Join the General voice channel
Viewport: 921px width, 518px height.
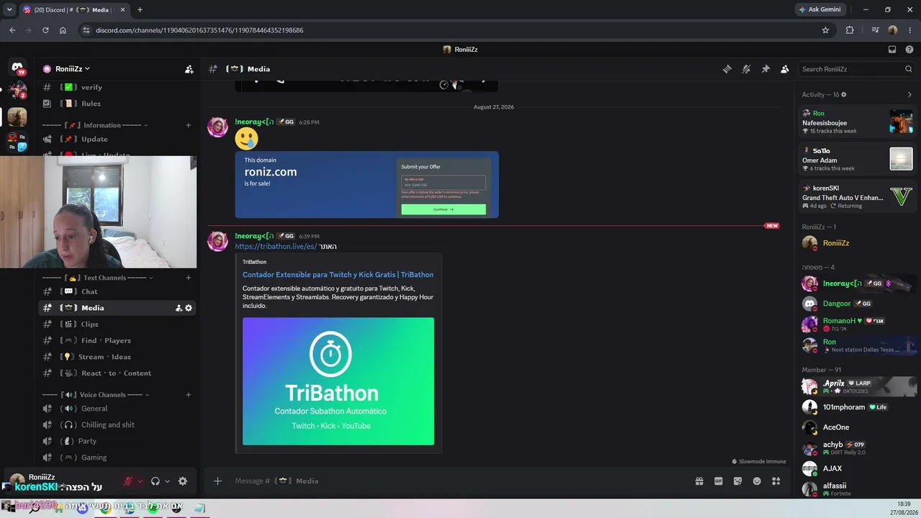pyautogui.click(x=115, y=409)
